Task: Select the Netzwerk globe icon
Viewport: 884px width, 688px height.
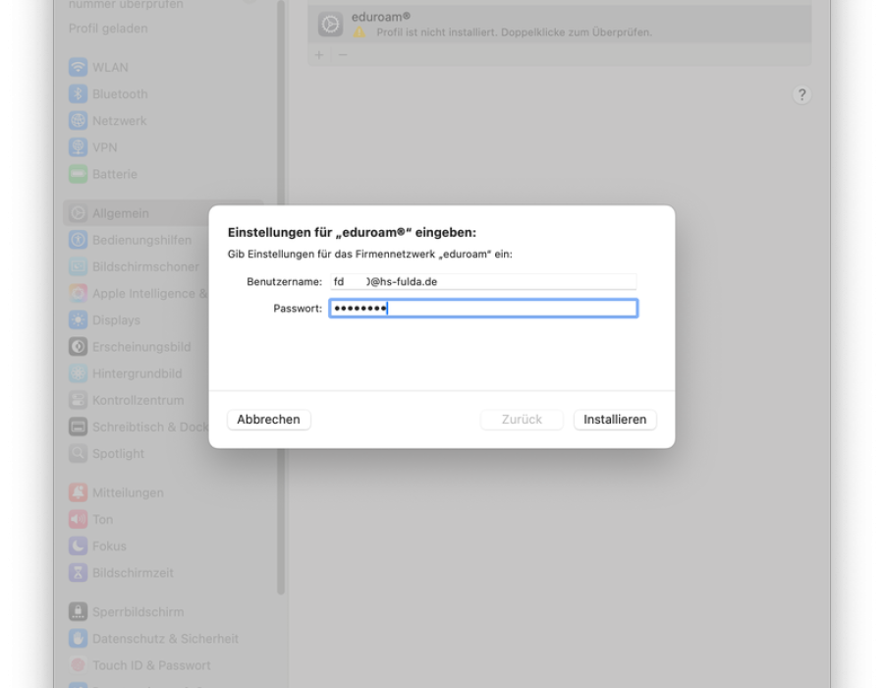Action: 79,121
